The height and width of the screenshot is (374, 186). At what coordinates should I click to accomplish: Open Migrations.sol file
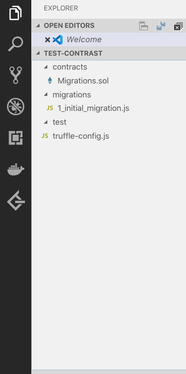pos(83,81)
